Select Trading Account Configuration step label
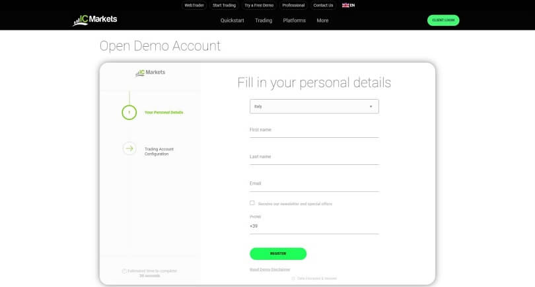The width and height of the screenshot is (535, 287). coord(159,151)
